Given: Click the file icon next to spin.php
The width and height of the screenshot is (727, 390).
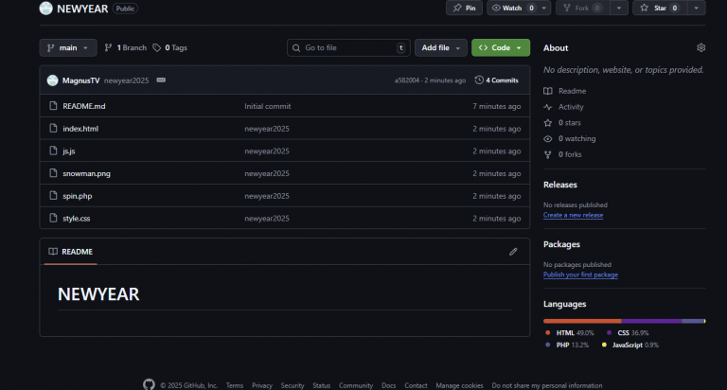Looking at the screenshot, I should (x=53, y=195).
